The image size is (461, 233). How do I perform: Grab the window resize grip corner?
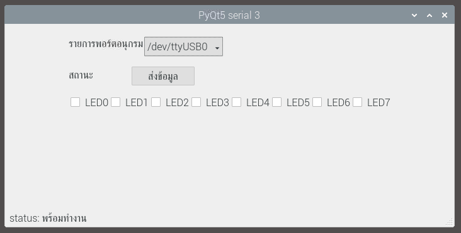[450, 222]
